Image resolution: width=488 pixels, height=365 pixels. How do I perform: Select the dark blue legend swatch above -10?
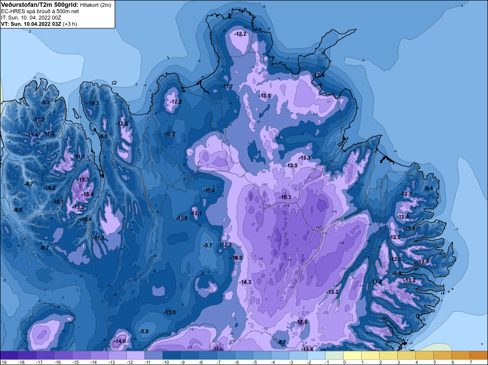(x=171, y=355)
